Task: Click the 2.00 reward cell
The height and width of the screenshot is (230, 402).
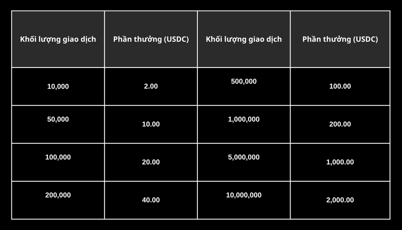Action: point(151,86)
